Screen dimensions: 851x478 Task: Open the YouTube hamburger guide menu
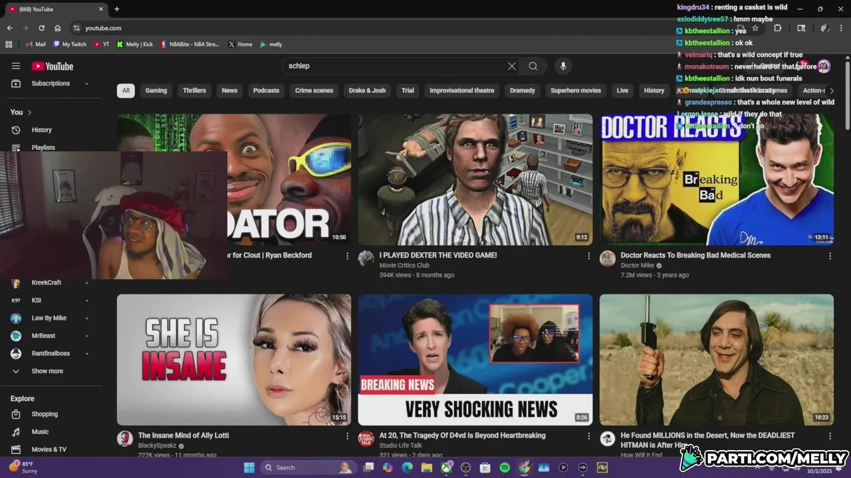pyautogui.click(x=16, y=66)
